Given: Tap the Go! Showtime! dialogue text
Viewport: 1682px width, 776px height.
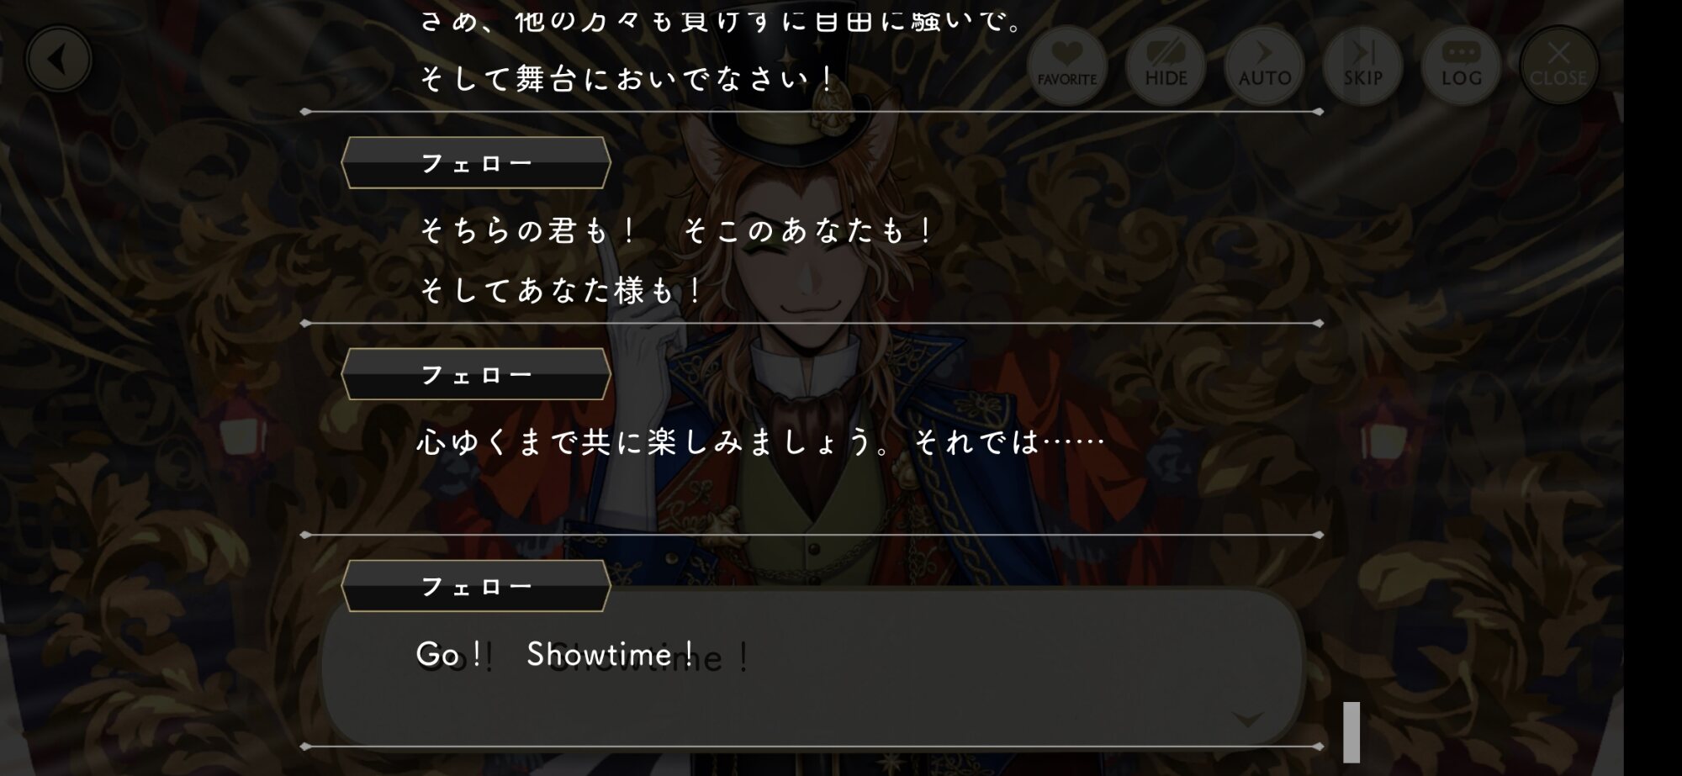Looking at the screenshot, I should click(557, 654).
